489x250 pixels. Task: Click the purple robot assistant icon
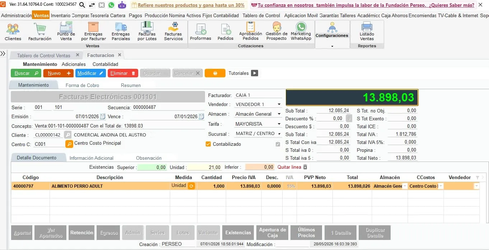[122, 5]
